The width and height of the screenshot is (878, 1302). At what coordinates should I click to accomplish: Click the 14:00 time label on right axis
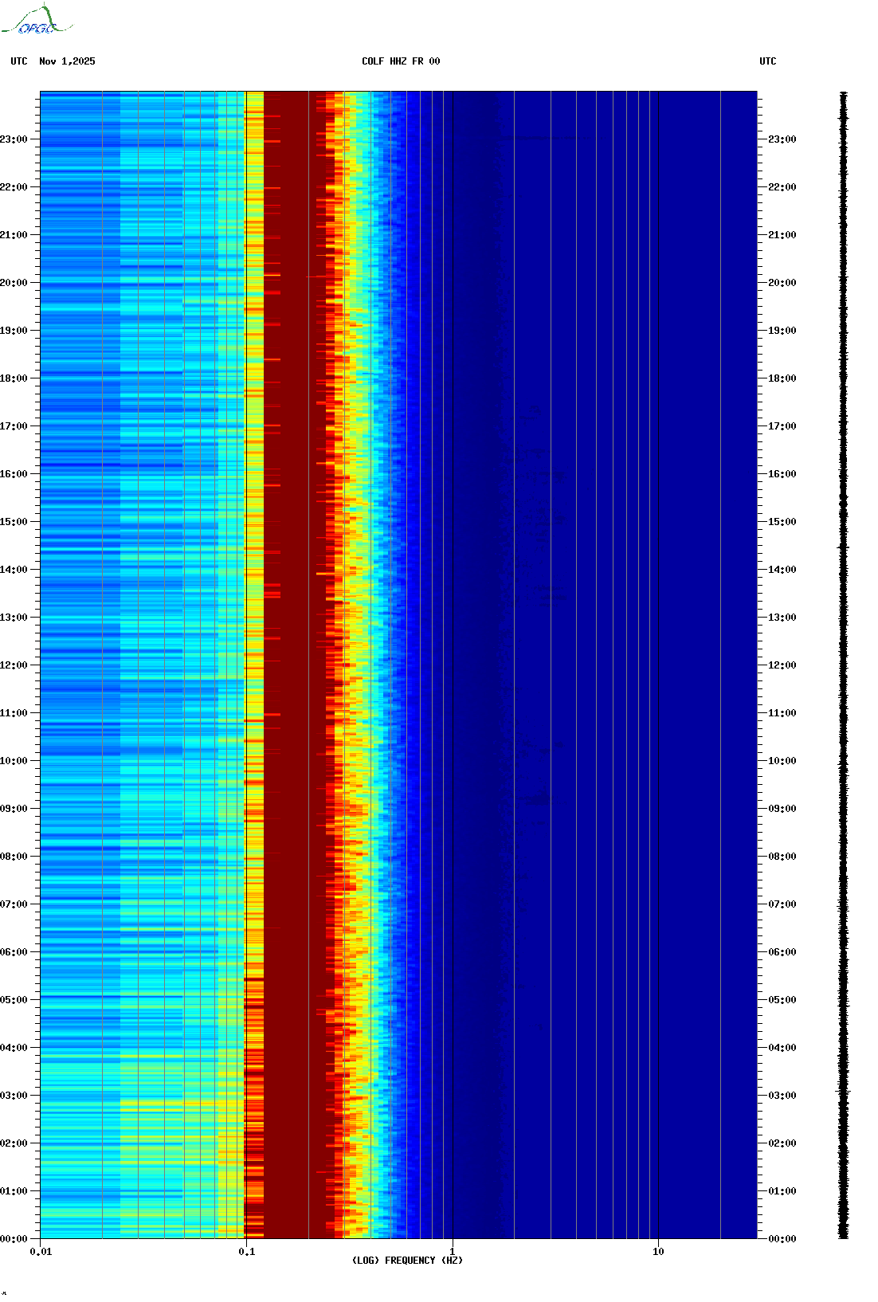[x=782, y=570]
